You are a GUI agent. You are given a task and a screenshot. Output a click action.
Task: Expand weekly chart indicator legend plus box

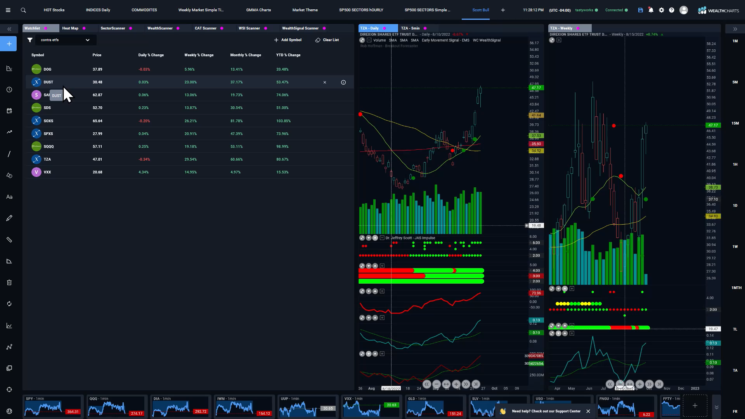[559, 40]
